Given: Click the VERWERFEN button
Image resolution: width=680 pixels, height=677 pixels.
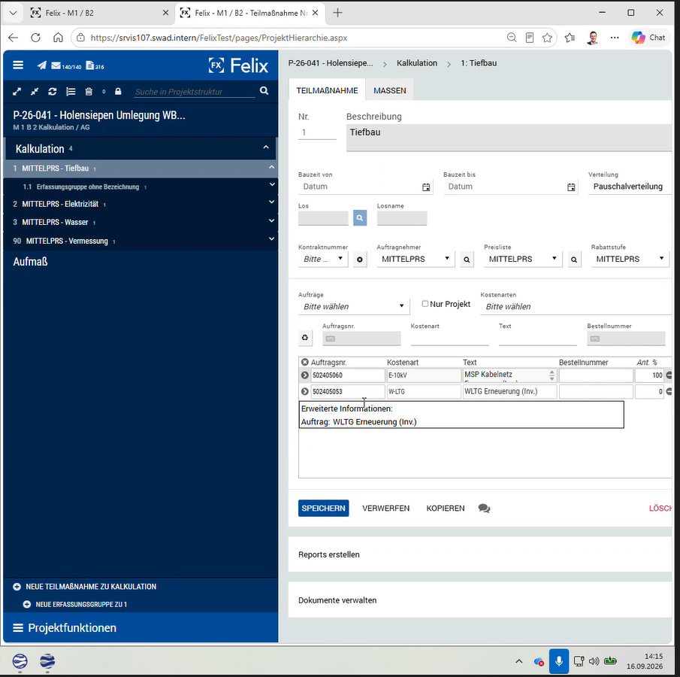Looking at the screenshot, I should click(386, 508).
